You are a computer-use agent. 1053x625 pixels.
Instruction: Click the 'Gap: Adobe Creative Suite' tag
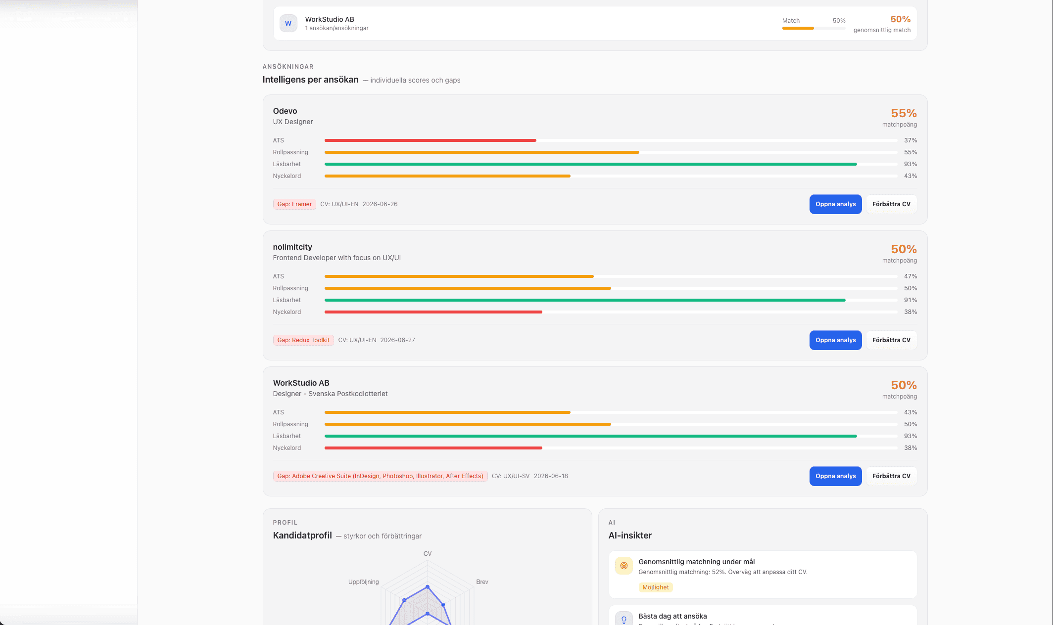tap(380, 476)
